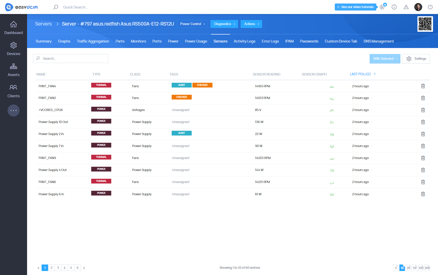Screen dimensions: 438x275
Task: Sort the table by Type column
Action: pos(96,74)
